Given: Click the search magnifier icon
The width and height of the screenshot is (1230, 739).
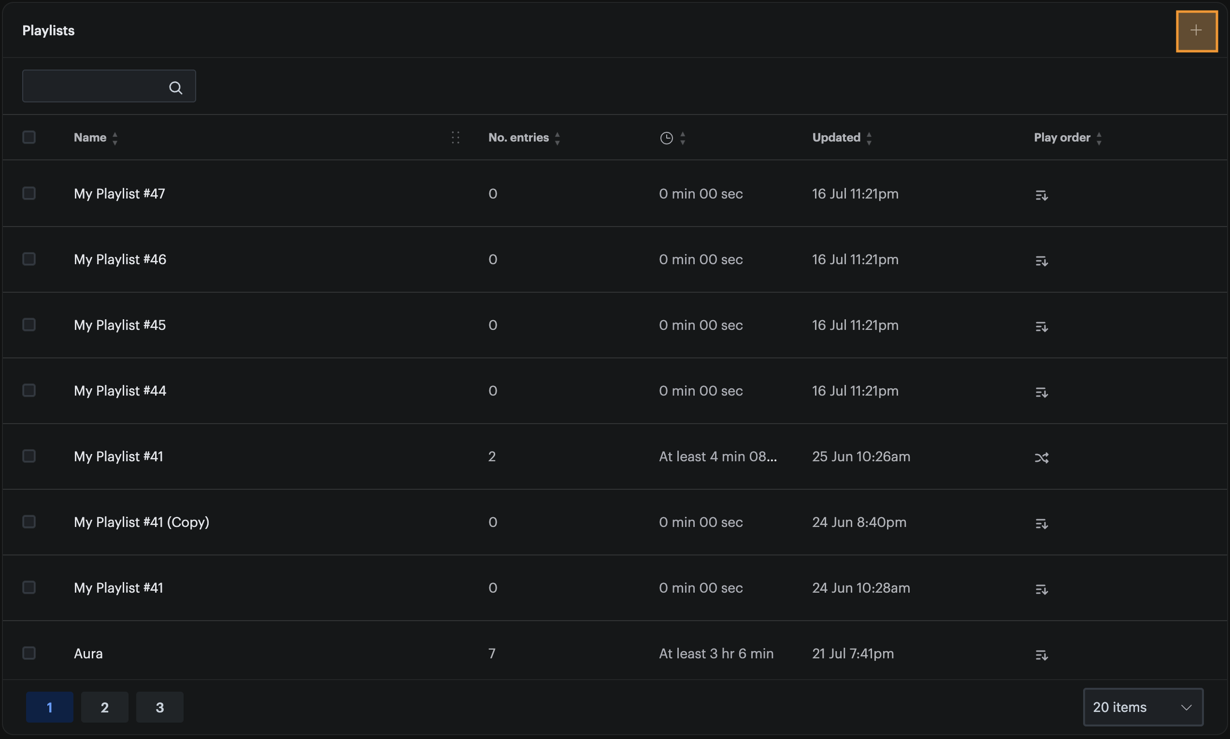Looking at the screenshot, I should tap(175, 87).
